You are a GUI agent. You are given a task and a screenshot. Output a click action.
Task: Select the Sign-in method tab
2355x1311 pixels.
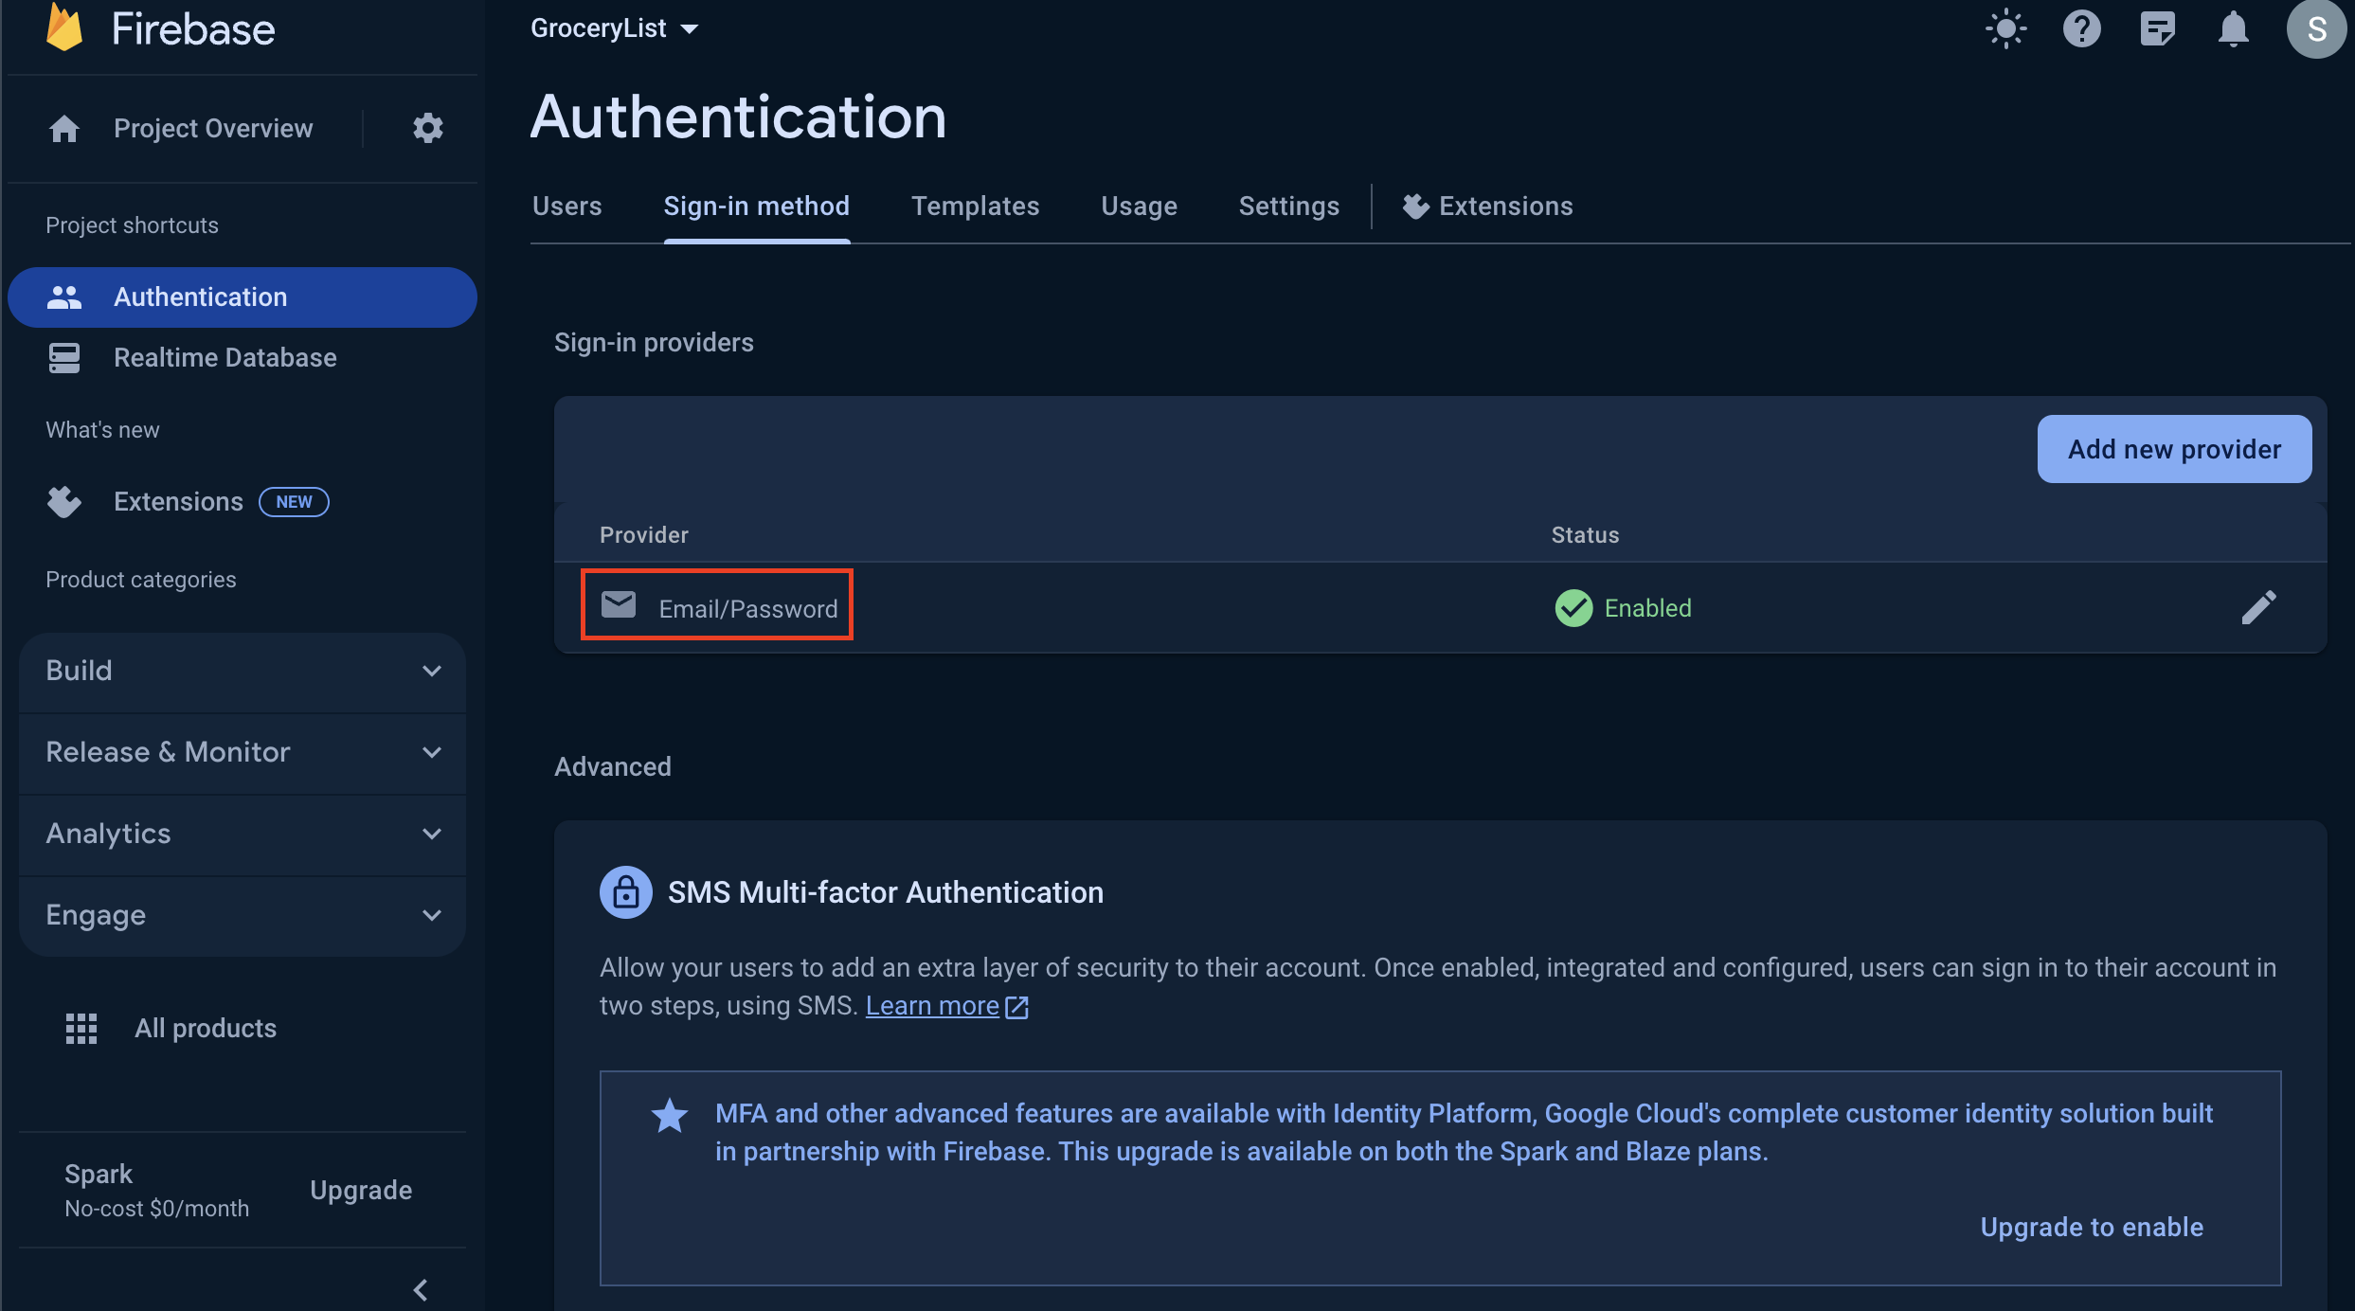(756, 207)
